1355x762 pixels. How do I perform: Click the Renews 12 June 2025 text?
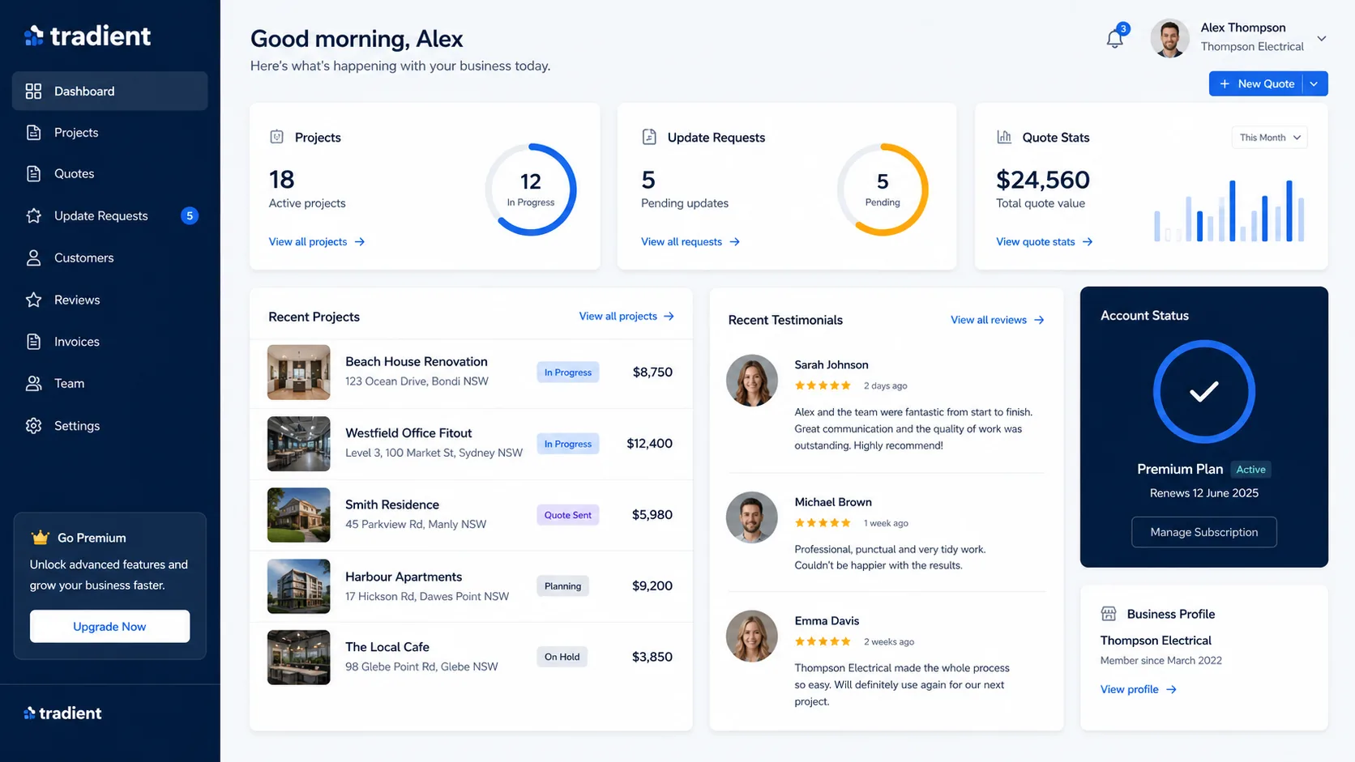click(1204, 493)
